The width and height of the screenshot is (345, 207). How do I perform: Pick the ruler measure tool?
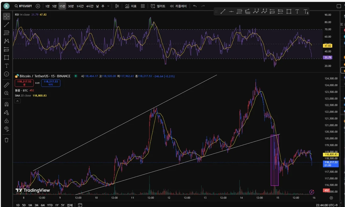[x=6, y=85]
